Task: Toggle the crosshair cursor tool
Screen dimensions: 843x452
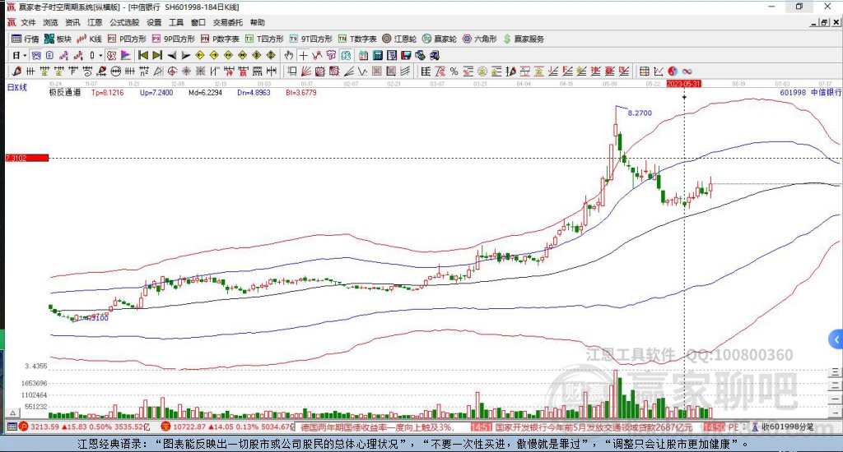Action: pos(304,55)
